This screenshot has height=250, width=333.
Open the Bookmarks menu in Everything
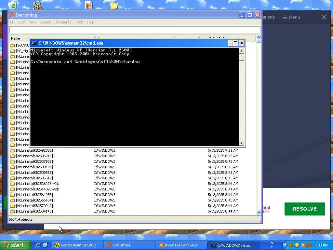point(63,22)
